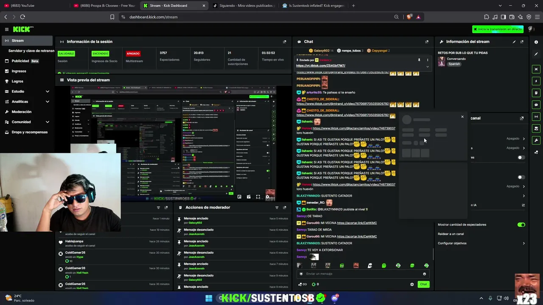The width and height of the screenshot is (543, 305).
Task: Click Servidor y clave de retransmisión
Action: coord(31,51)
